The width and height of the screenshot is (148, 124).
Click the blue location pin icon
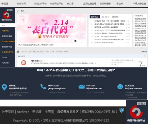point(4,87)
